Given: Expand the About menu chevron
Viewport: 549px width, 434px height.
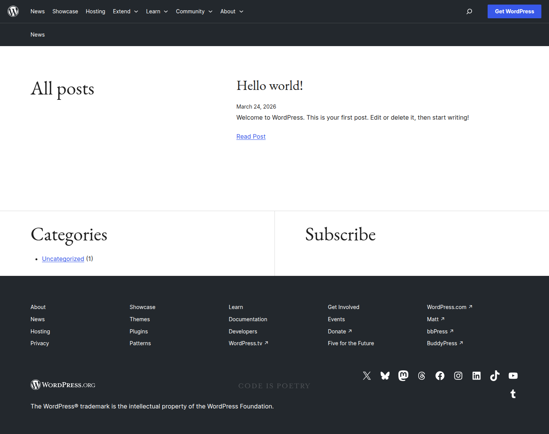Looking at the screenshot, I should 241,11.
